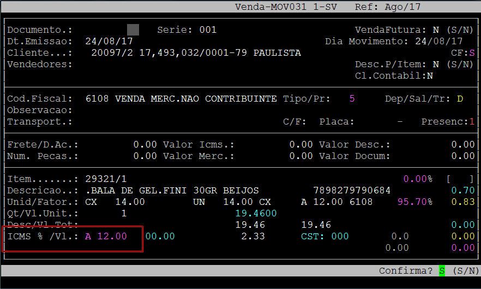Image resolution: width=481 pixels, height=289 pixels.
Task: Click the Cod.Fiscal code 6108
Action: click(x=97, y=99)
